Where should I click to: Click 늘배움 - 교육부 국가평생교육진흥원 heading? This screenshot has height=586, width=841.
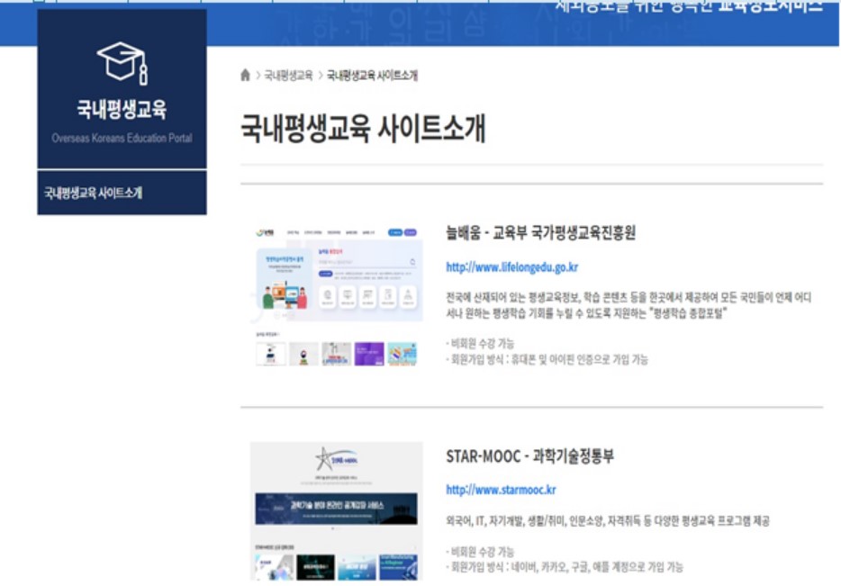pyautogui.click(x=540, y=232)
